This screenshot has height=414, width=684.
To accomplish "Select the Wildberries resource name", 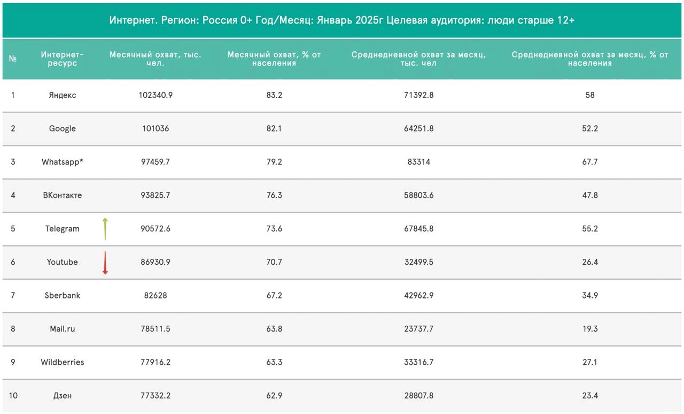I will [x=63, y=362].
